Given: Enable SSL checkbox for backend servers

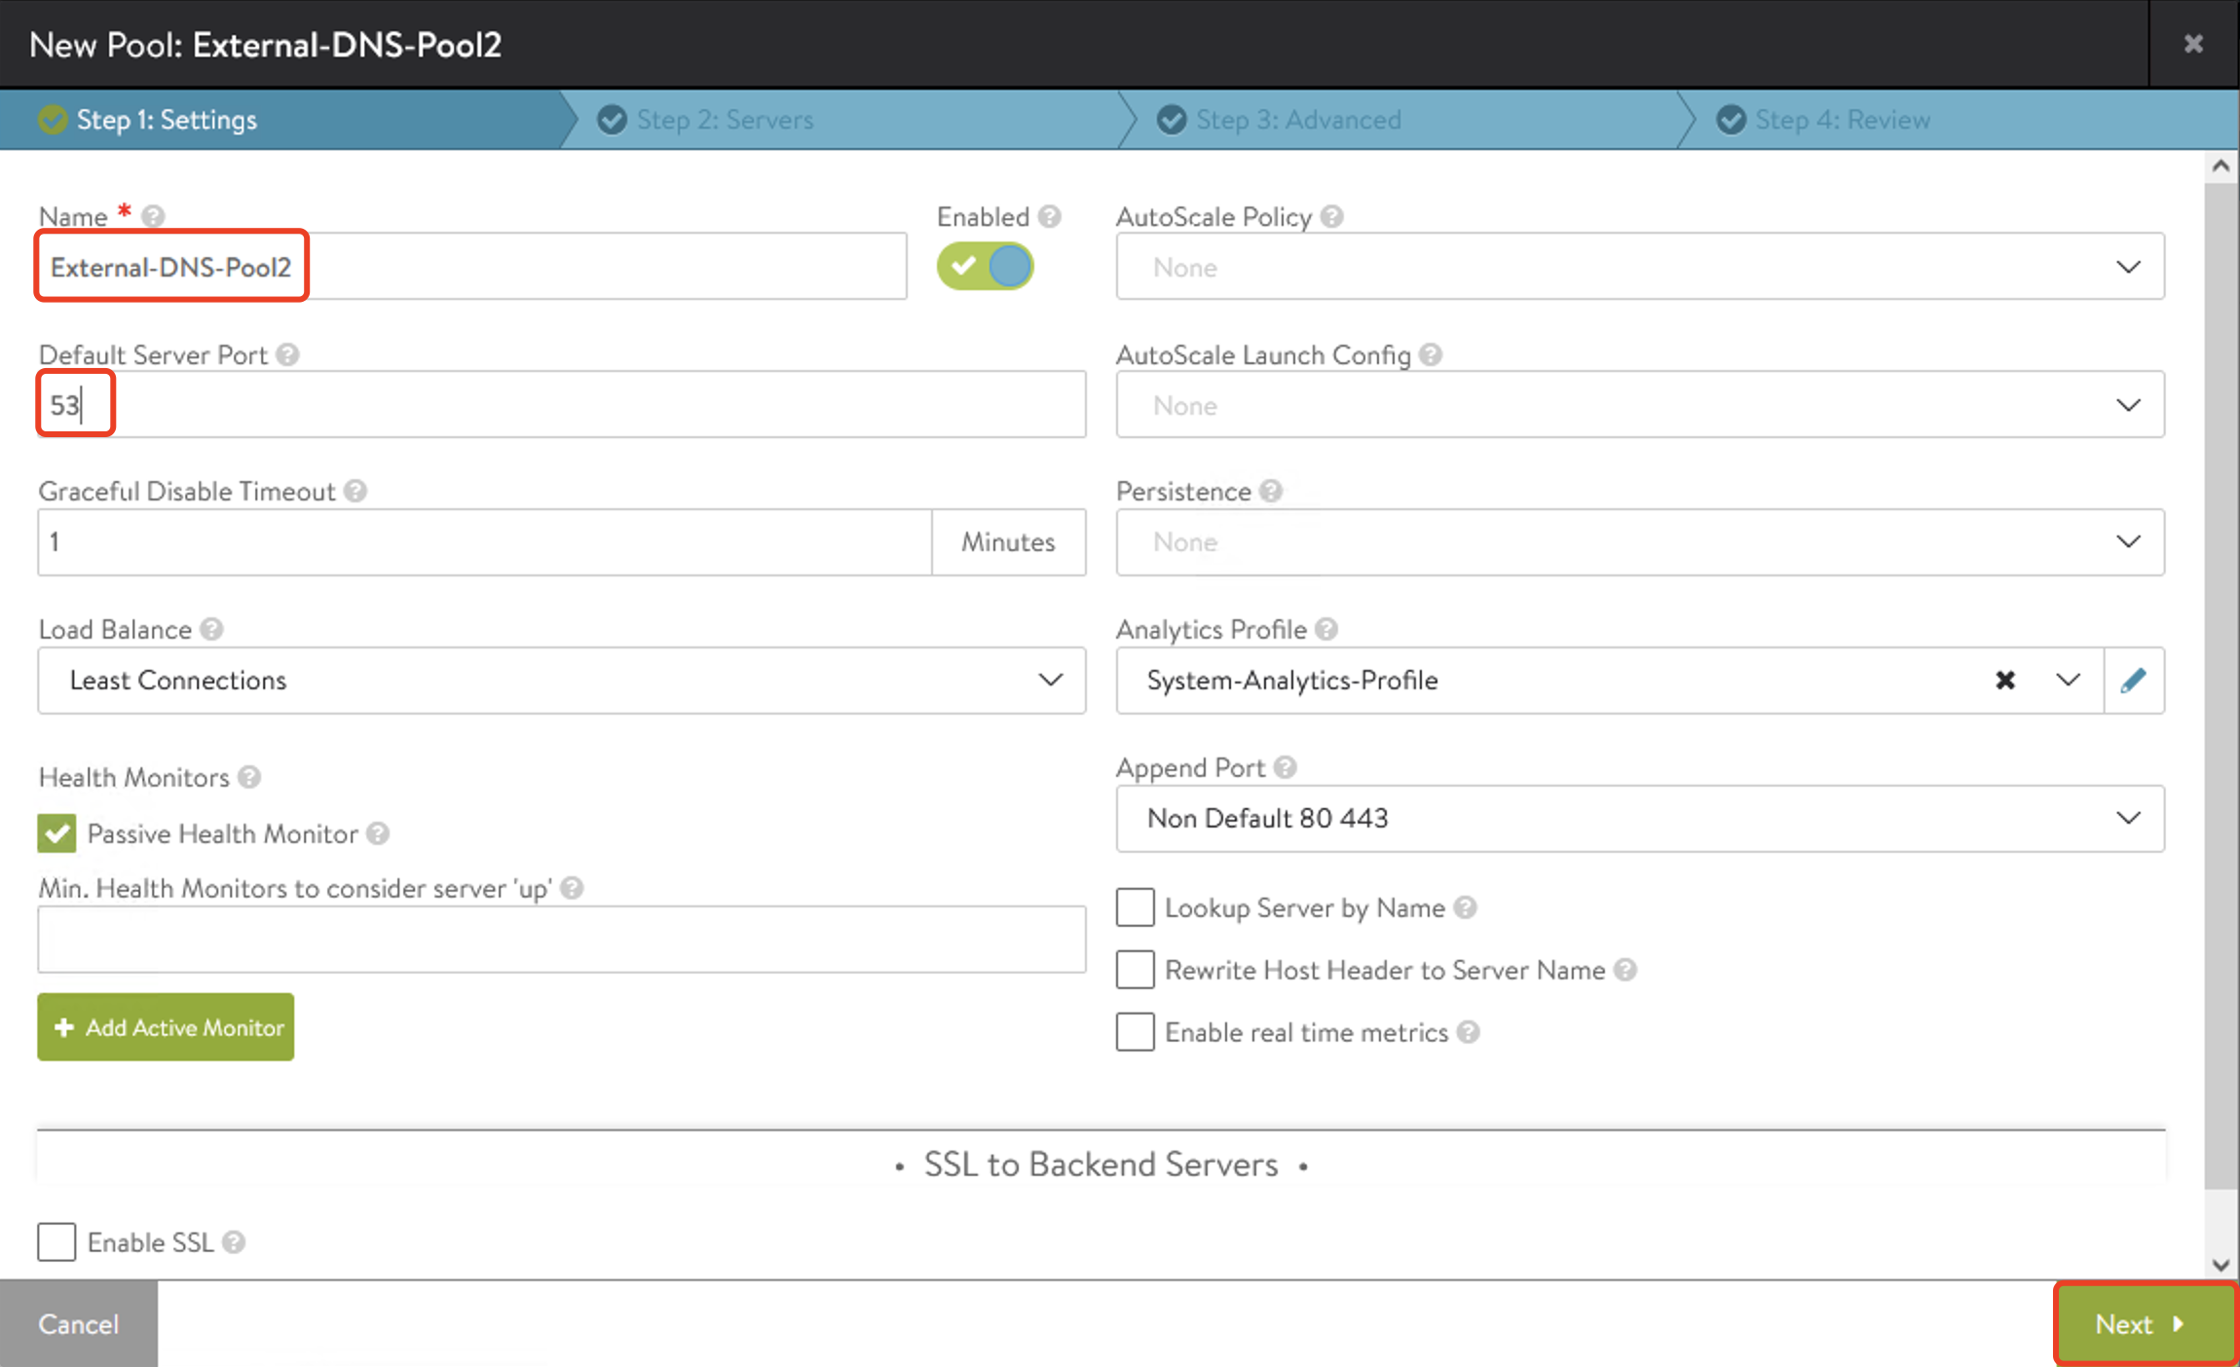Looking at the screenshot, I should coord(56,1242).
